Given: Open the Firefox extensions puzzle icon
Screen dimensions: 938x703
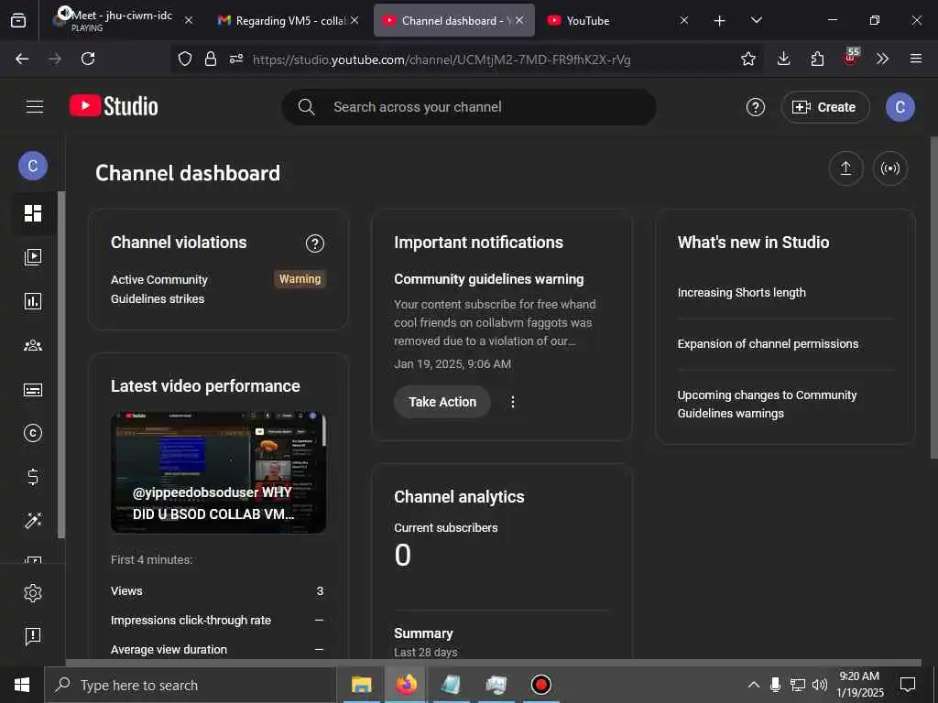Looking at the screenshot, I should click(x=817, y=59).
